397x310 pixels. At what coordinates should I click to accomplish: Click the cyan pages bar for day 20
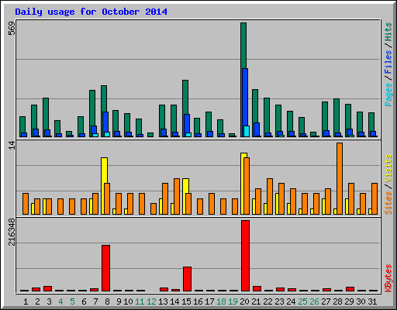click(247, 131)
